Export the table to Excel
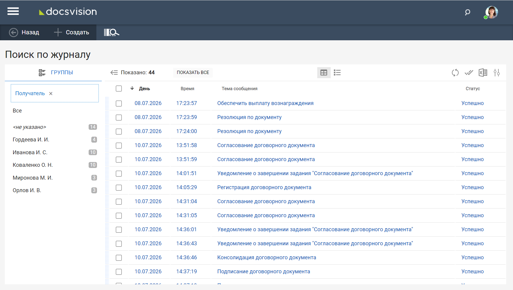The width and height of the screenshot is (513, 290). 483,72
